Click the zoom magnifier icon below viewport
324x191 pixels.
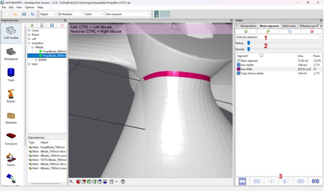(x=72, y=182)
